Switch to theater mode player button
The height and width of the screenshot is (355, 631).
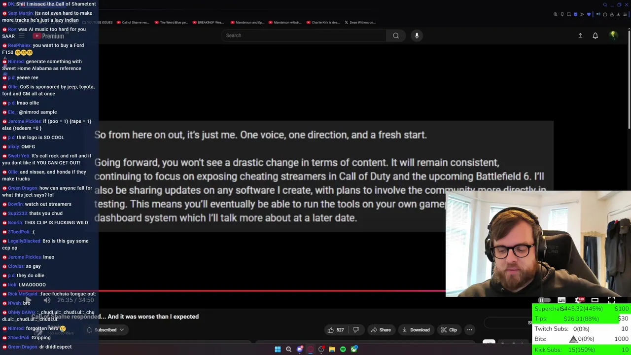tap(595, 300)
